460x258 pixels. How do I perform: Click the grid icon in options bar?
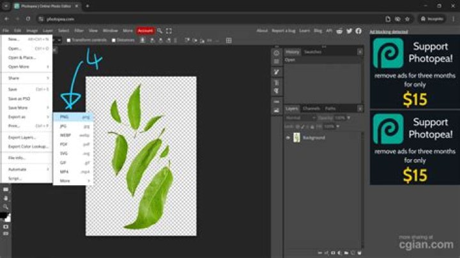point(229,40)
